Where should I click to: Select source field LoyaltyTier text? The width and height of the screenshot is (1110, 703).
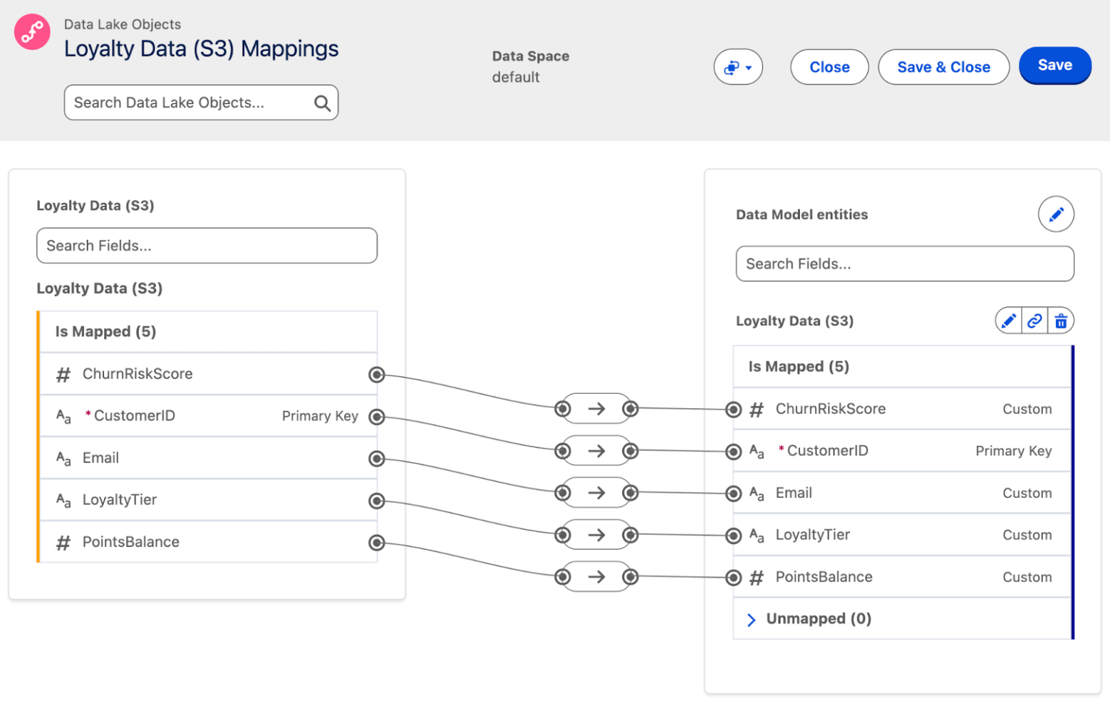pyautogui.click(x=119, y=499)
